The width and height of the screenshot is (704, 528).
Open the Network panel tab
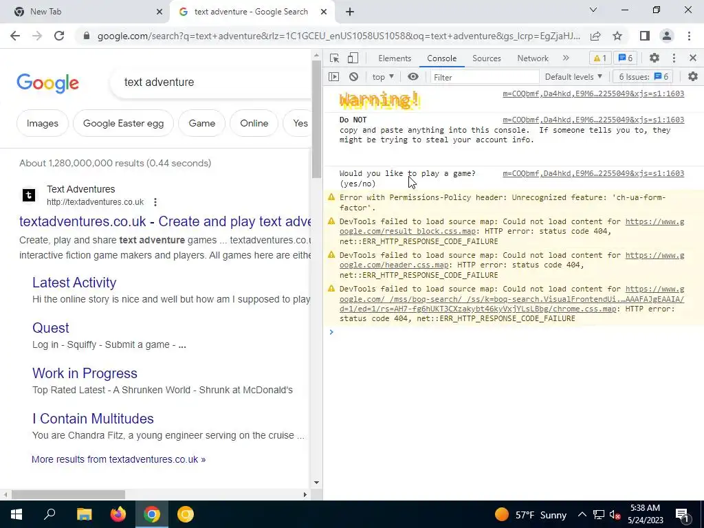pos(533,58)
